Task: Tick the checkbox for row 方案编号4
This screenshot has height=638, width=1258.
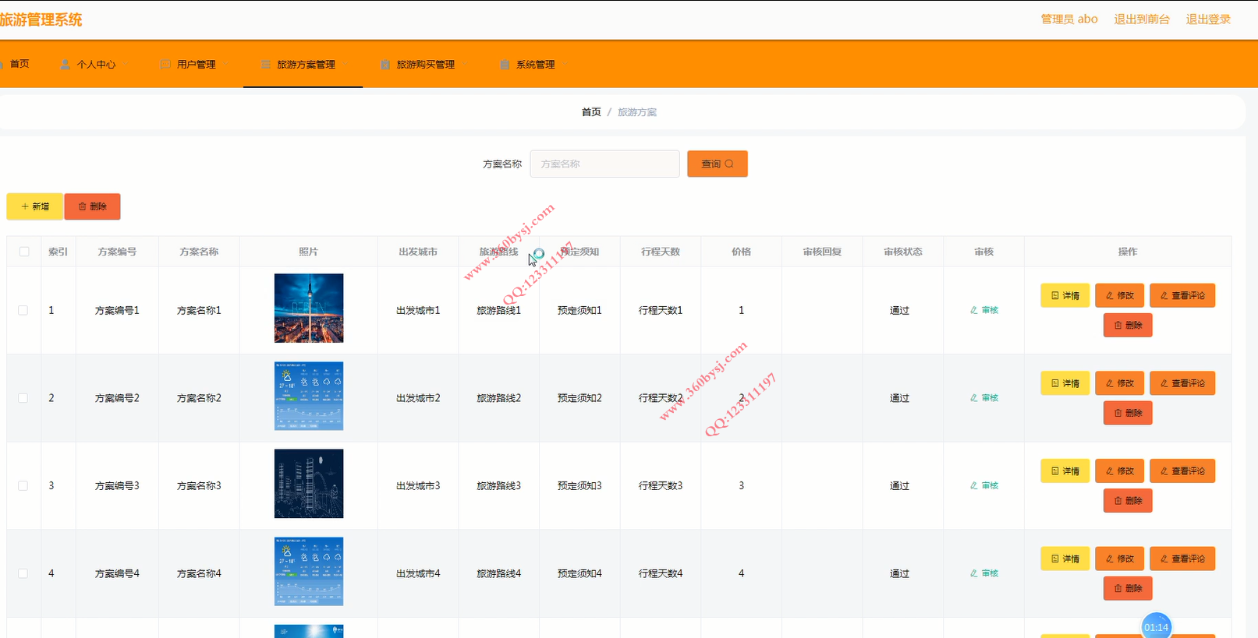Action: [x=23, y=573]
